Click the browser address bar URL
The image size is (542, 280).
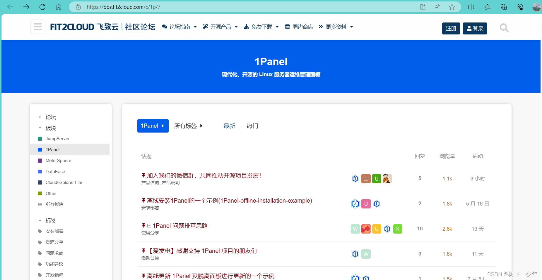124,7
